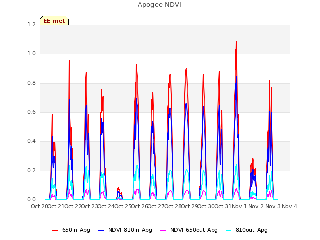Click the Oct 20 x-axis label
This screenshot has height=240, width=320.
[39, 206]
